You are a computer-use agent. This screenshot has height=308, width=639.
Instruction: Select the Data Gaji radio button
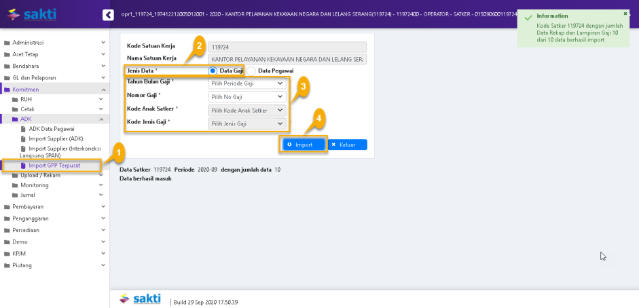(213, 71)
